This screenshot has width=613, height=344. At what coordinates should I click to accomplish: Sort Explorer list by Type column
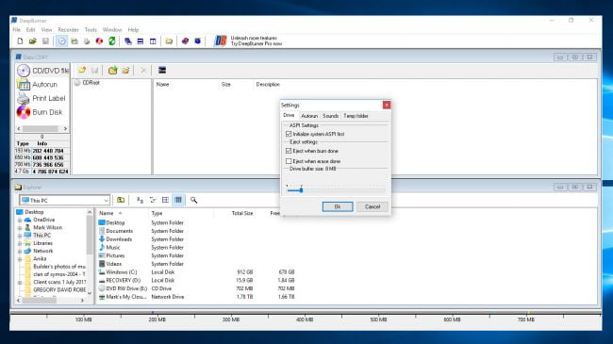tap(181, 213)
